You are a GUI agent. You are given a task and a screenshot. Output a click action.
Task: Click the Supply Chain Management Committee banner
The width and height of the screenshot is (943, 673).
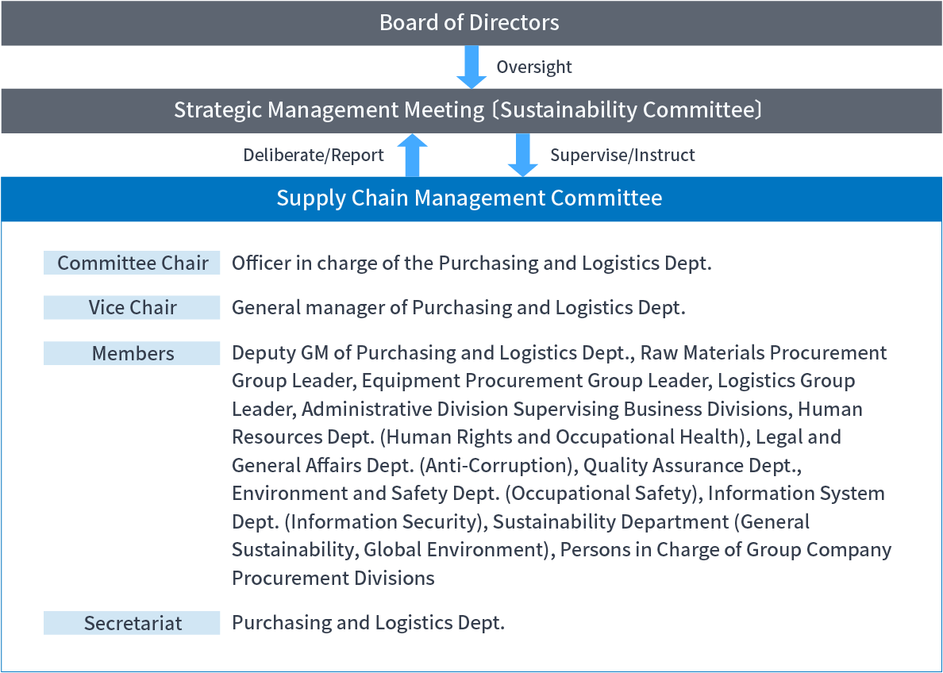tap(471, 199)
